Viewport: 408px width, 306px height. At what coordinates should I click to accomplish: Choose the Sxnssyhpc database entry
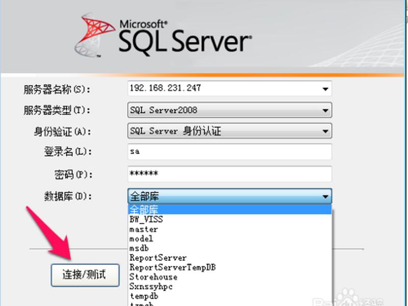coord(230,287)
